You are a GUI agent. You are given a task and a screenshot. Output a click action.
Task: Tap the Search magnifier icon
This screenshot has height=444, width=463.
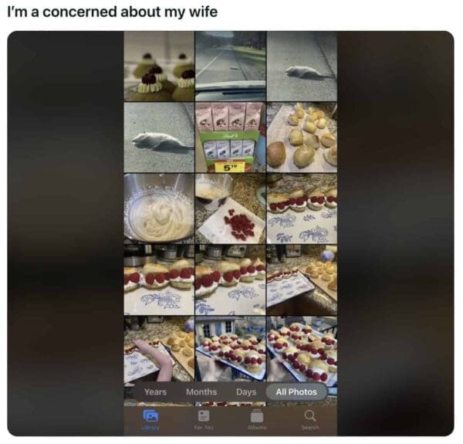coord(310,415)
